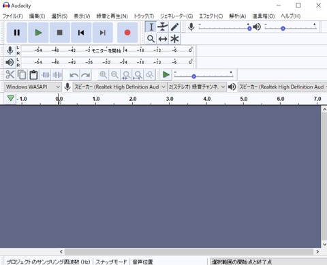Click the vertical scrollbar up arrow

click(324, 110)
